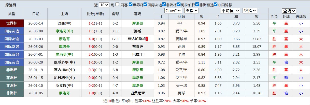Click the 国际友谊 label on 26-06-08 row

(x=12, y=31)
